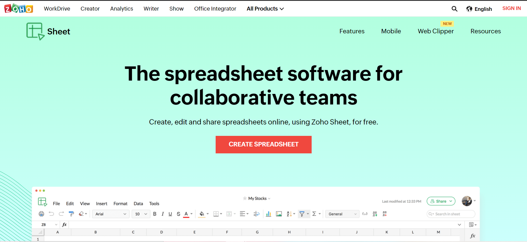
Task: Click the merge cells icon
Action: (229, 214)
